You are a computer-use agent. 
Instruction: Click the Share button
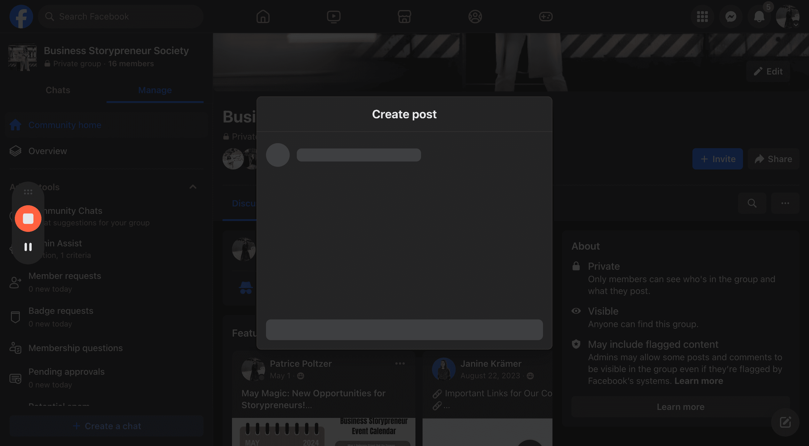(x=773, y=159)
